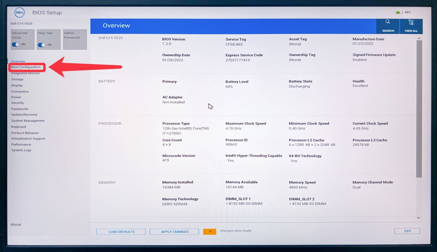
Task: Click the battery status icon
Action: tap(399, 12)
